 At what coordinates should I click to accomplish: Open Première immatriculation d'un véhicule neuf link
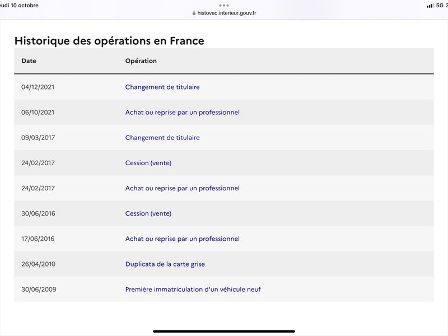[193, 290]
